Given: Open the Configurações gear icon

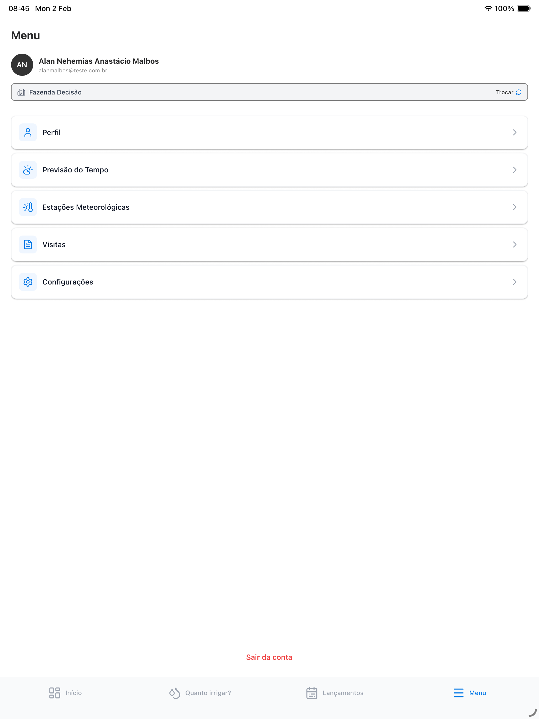Looking at the screenshot, I should (28, 282).
